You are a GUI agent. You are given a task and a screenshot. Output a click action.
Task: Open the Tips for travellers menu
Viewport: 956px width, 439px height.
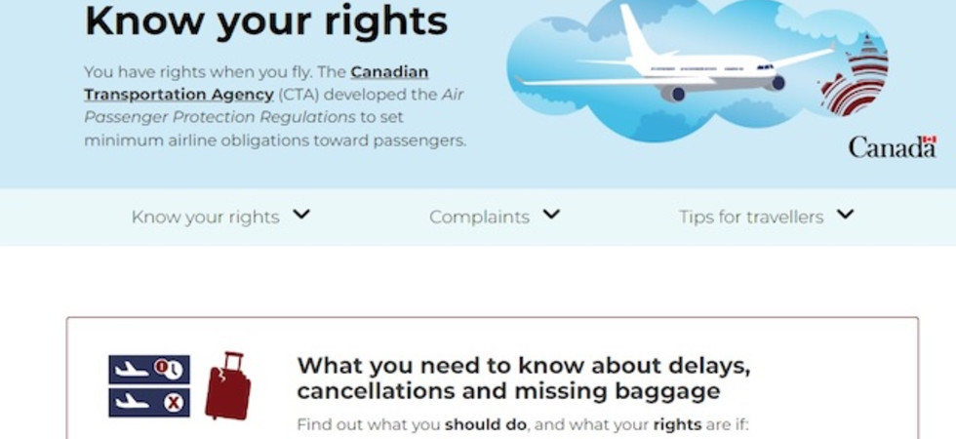tap(751, 217)
